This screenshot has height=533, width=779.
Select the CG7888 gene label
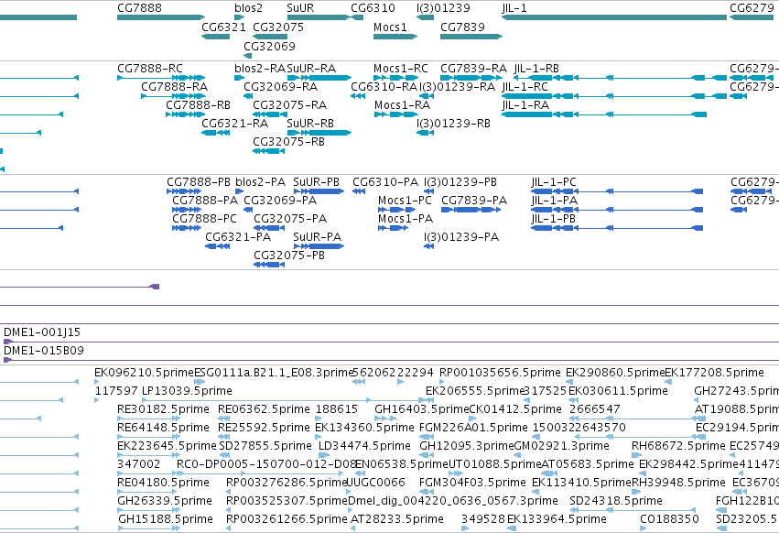click(139, 8)
